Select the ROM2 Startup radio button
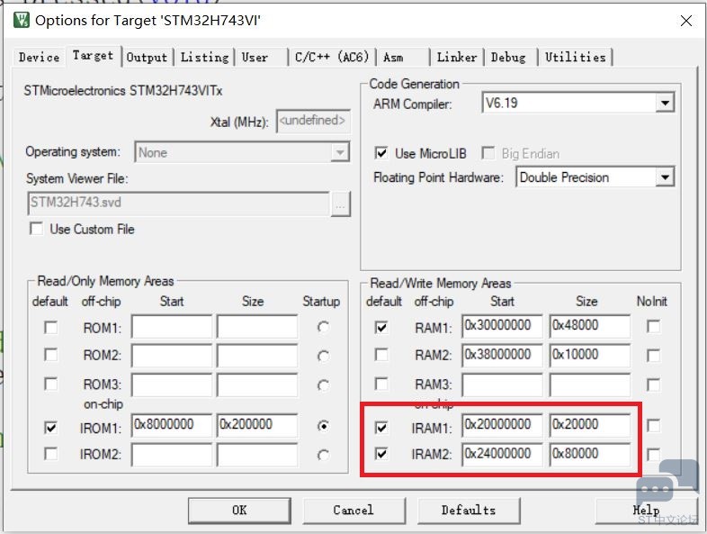The width and height of the screenshot is (707, 534). (323, 357)
